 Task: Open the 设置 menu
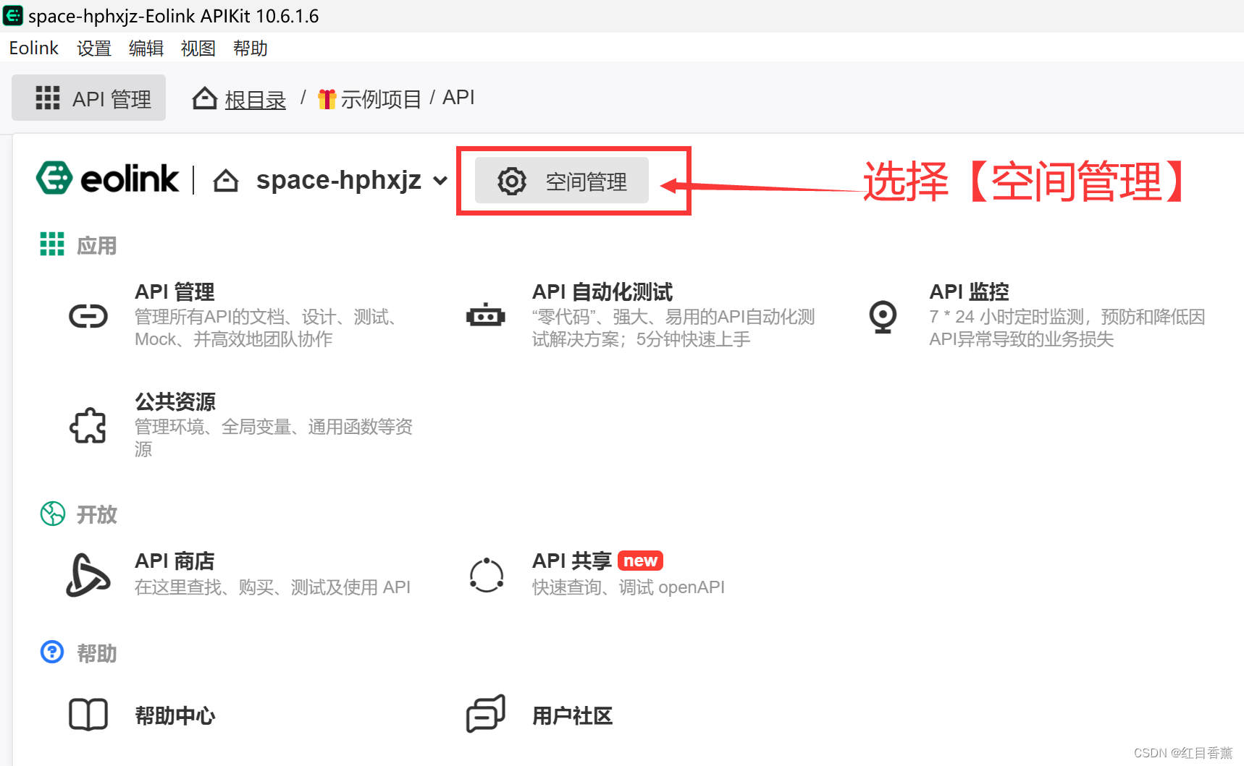click(93, 48)
